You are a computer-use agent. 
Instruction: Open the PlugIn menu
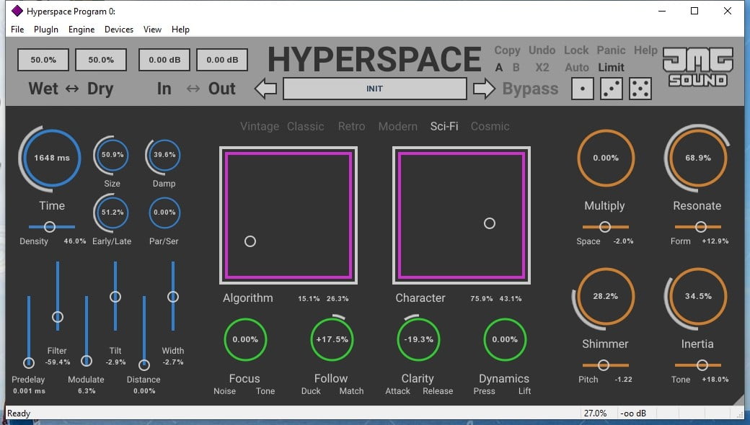(46, 29)
